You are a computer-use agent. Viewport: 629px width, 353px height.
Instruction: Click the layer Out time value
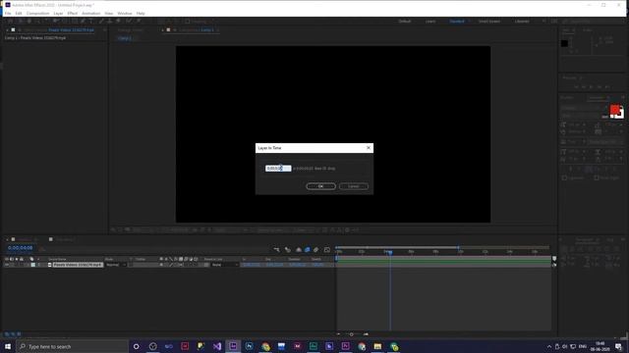[274, 265]
